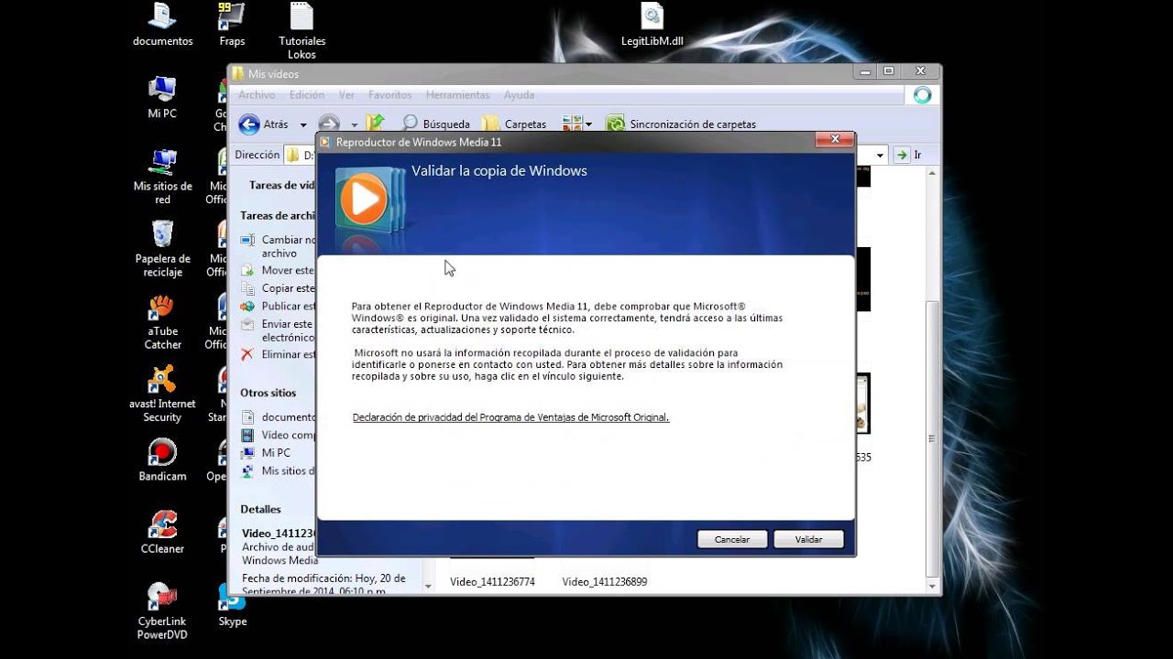Image resolution: width=1173 pixels, height=659 pixels.
Task: Select the Skype desktop shortcut
Action: (x=232, y=605)
